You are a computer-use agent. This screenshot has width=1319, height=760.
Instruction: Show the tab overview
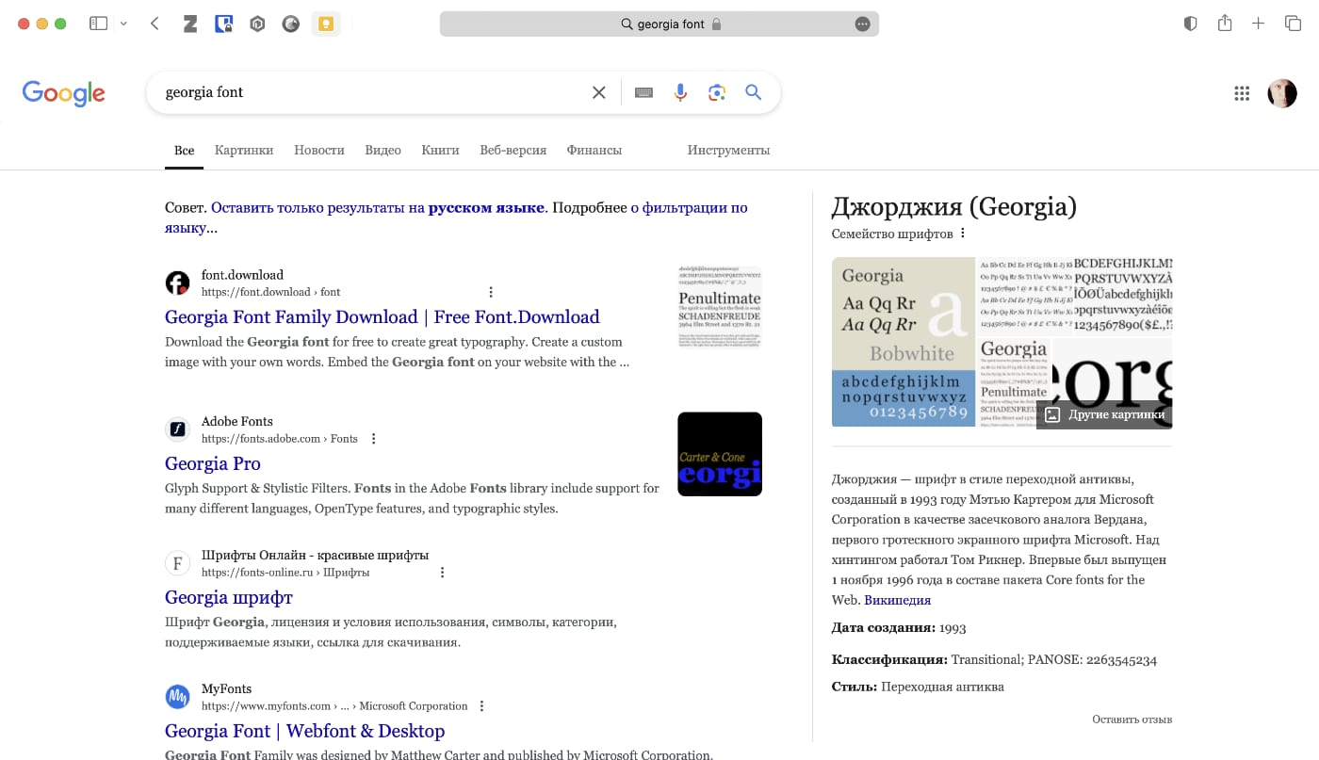click(x=1293, y=24)
